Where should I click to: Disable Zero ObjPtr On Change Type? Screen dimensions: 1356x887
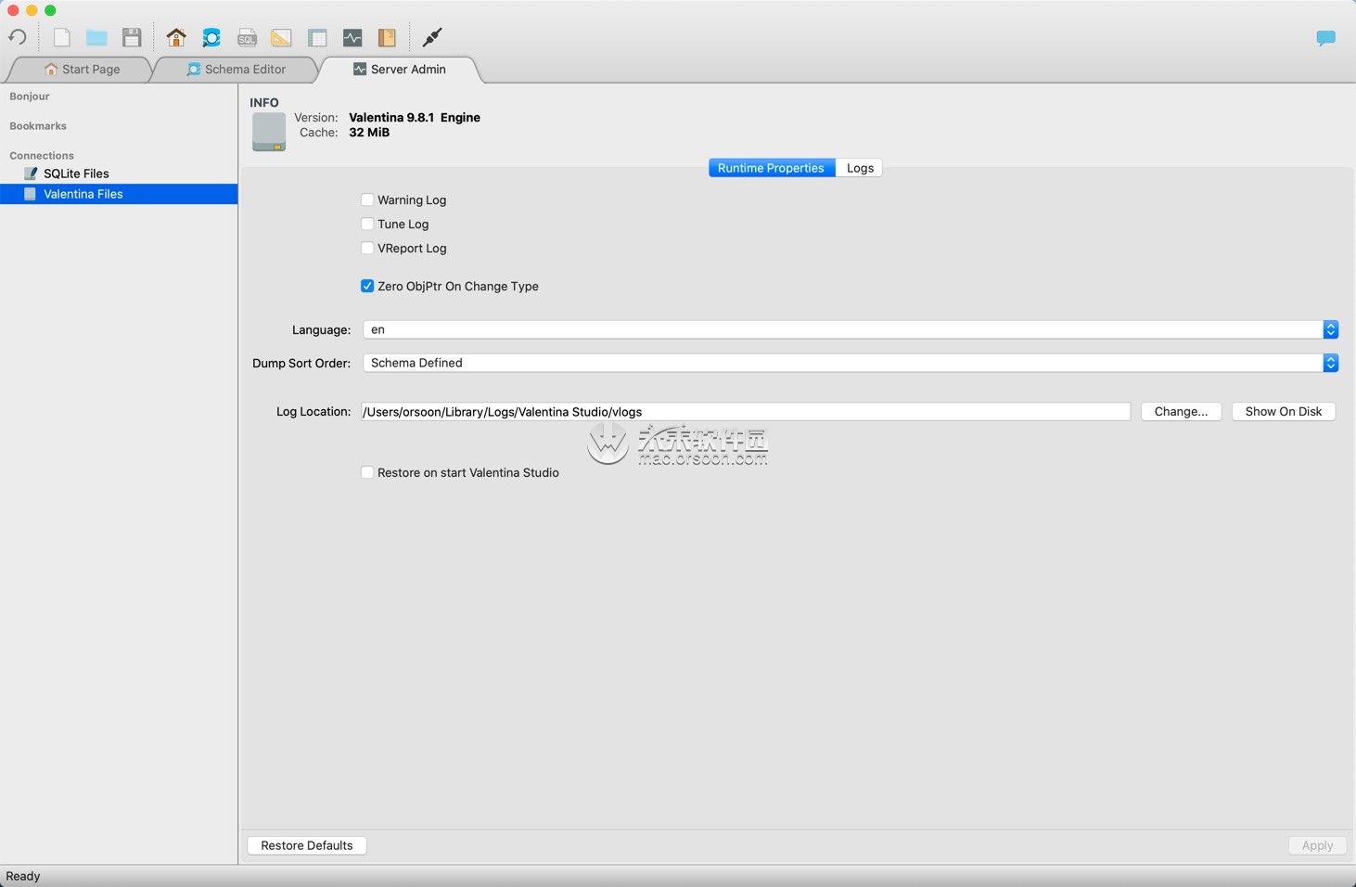pos(367,286)
